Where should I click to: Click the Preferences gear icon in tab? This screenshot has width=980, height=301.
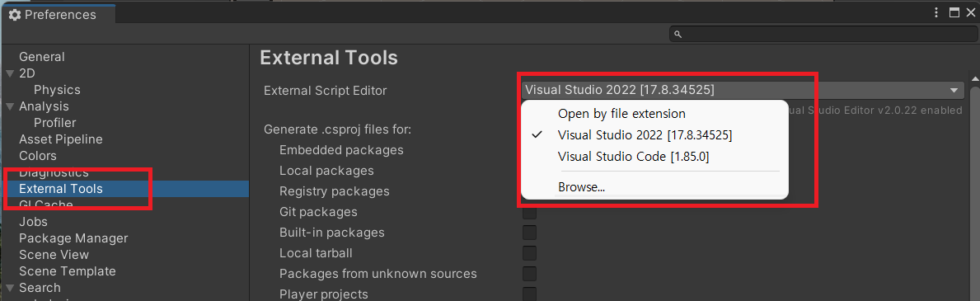pos(14,14)
